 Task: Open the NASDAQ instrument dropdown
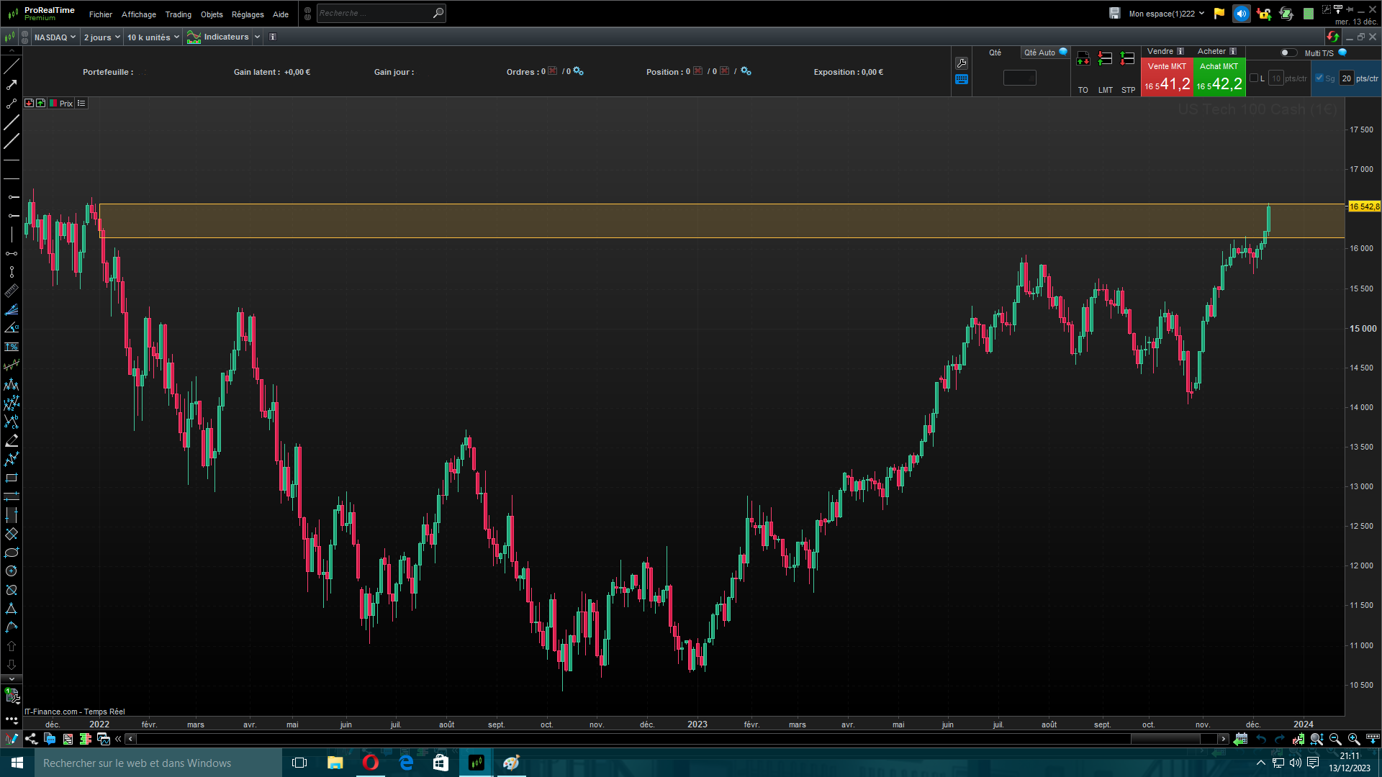pyautogui.click(x=55, y=37)
